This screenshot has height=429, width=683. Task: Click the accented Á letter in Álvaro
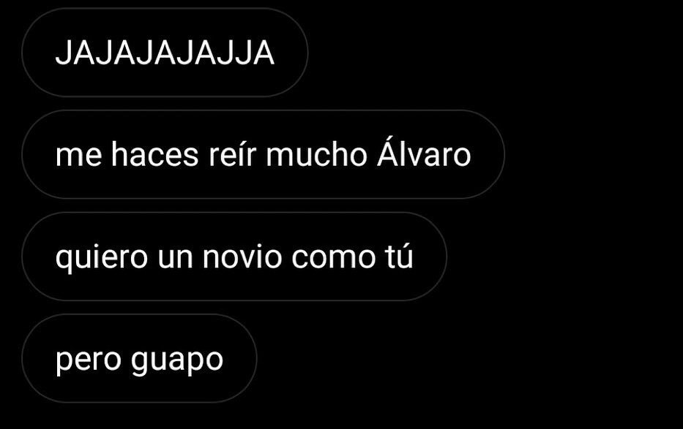tap(389, 152)
